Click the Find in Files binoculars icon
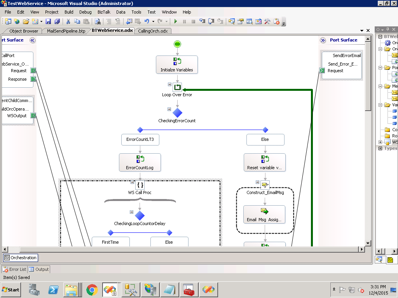Viewport: 398px width, 298px height. [x=98, y=22]
